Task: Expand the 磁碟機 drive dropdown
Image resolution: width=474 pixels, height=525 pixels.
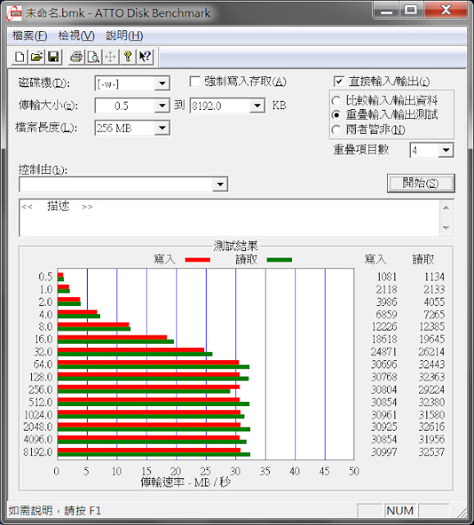Action: [162, 84]
